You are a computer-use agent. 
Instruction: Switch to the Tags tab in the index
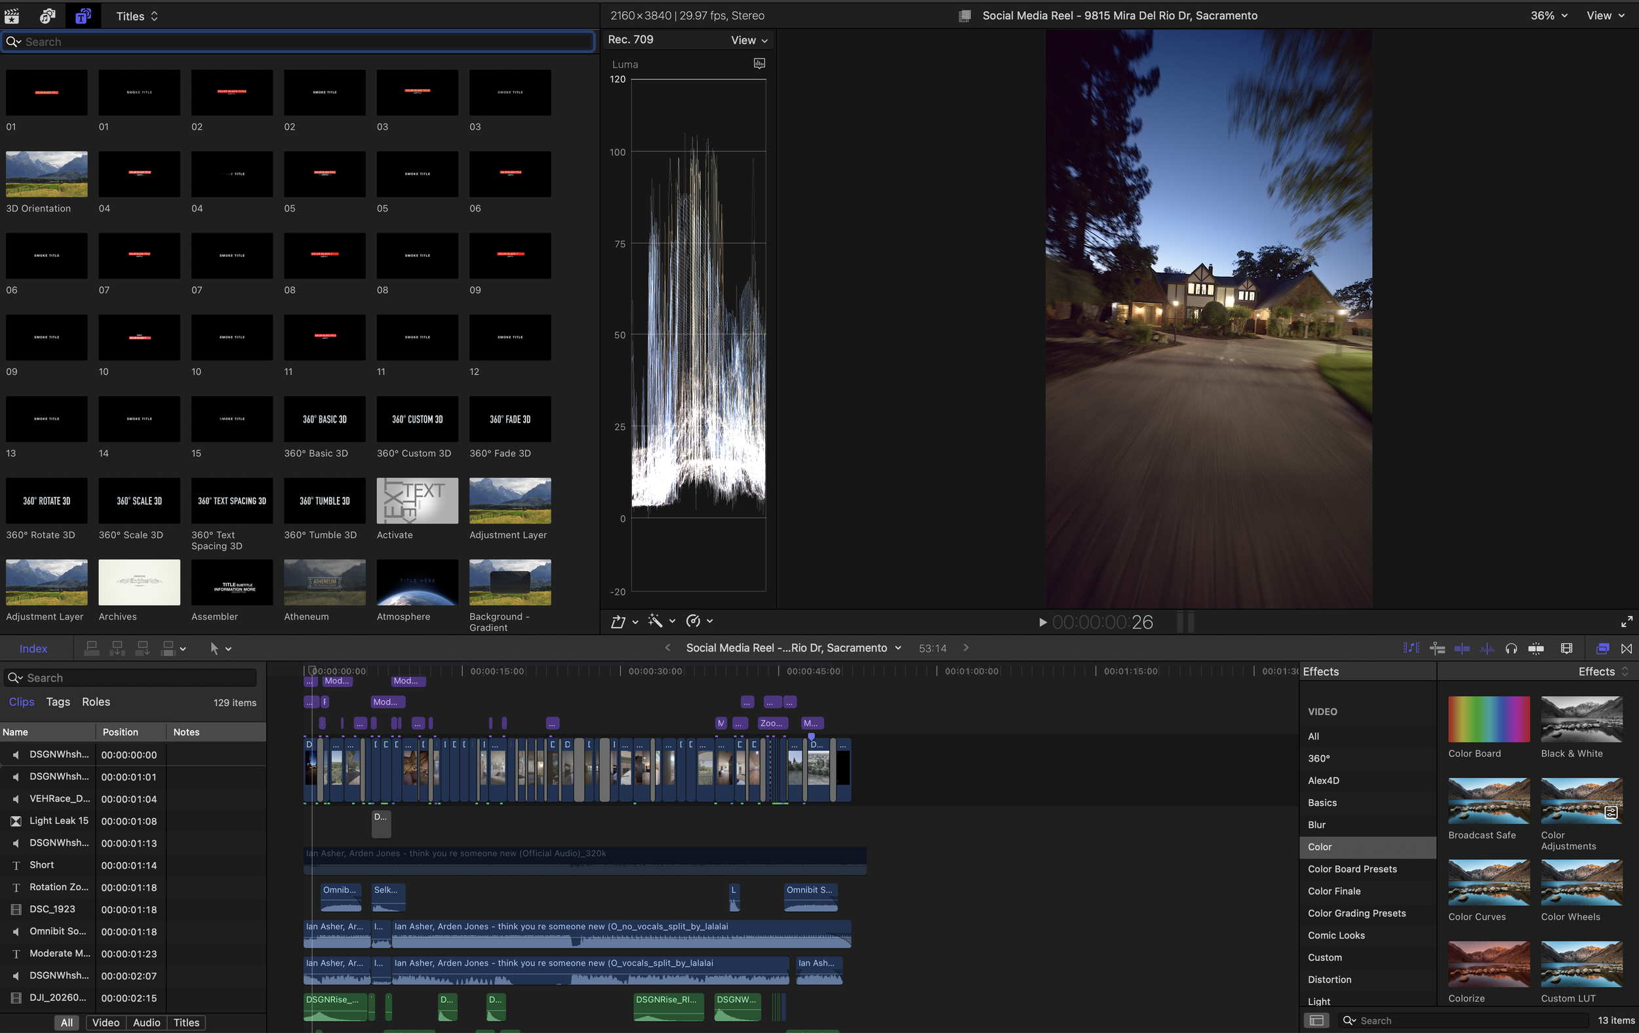coord(58,701)
